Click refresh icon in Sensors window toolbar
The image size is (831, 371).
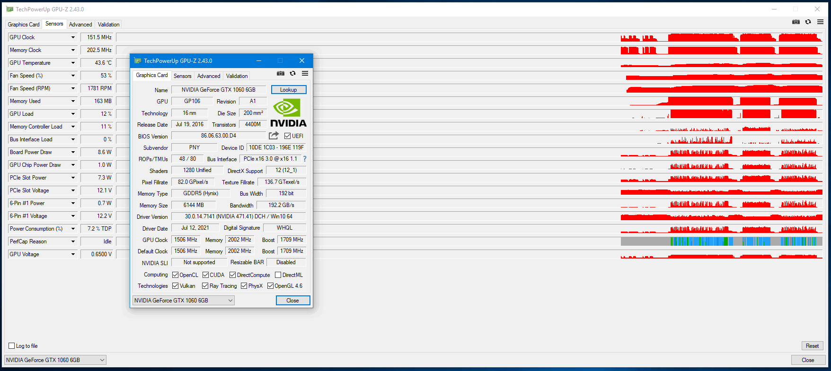point(808,22)
